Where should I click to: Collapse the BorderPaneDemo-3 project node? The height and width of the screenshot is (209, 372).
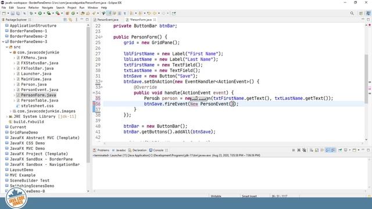3,42
